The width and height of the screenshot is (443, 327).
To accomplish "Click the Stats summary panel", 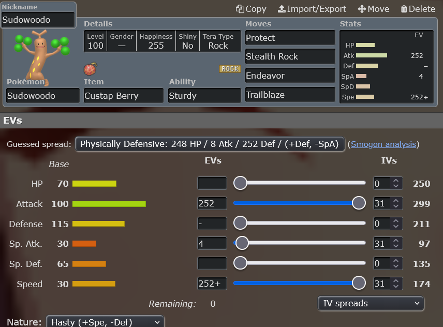I will point(387,67).
